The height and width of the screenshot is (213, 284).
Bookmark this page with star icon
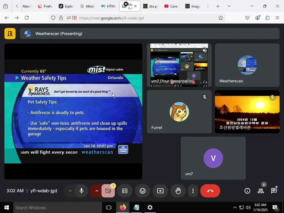click(x=220, y=18)
